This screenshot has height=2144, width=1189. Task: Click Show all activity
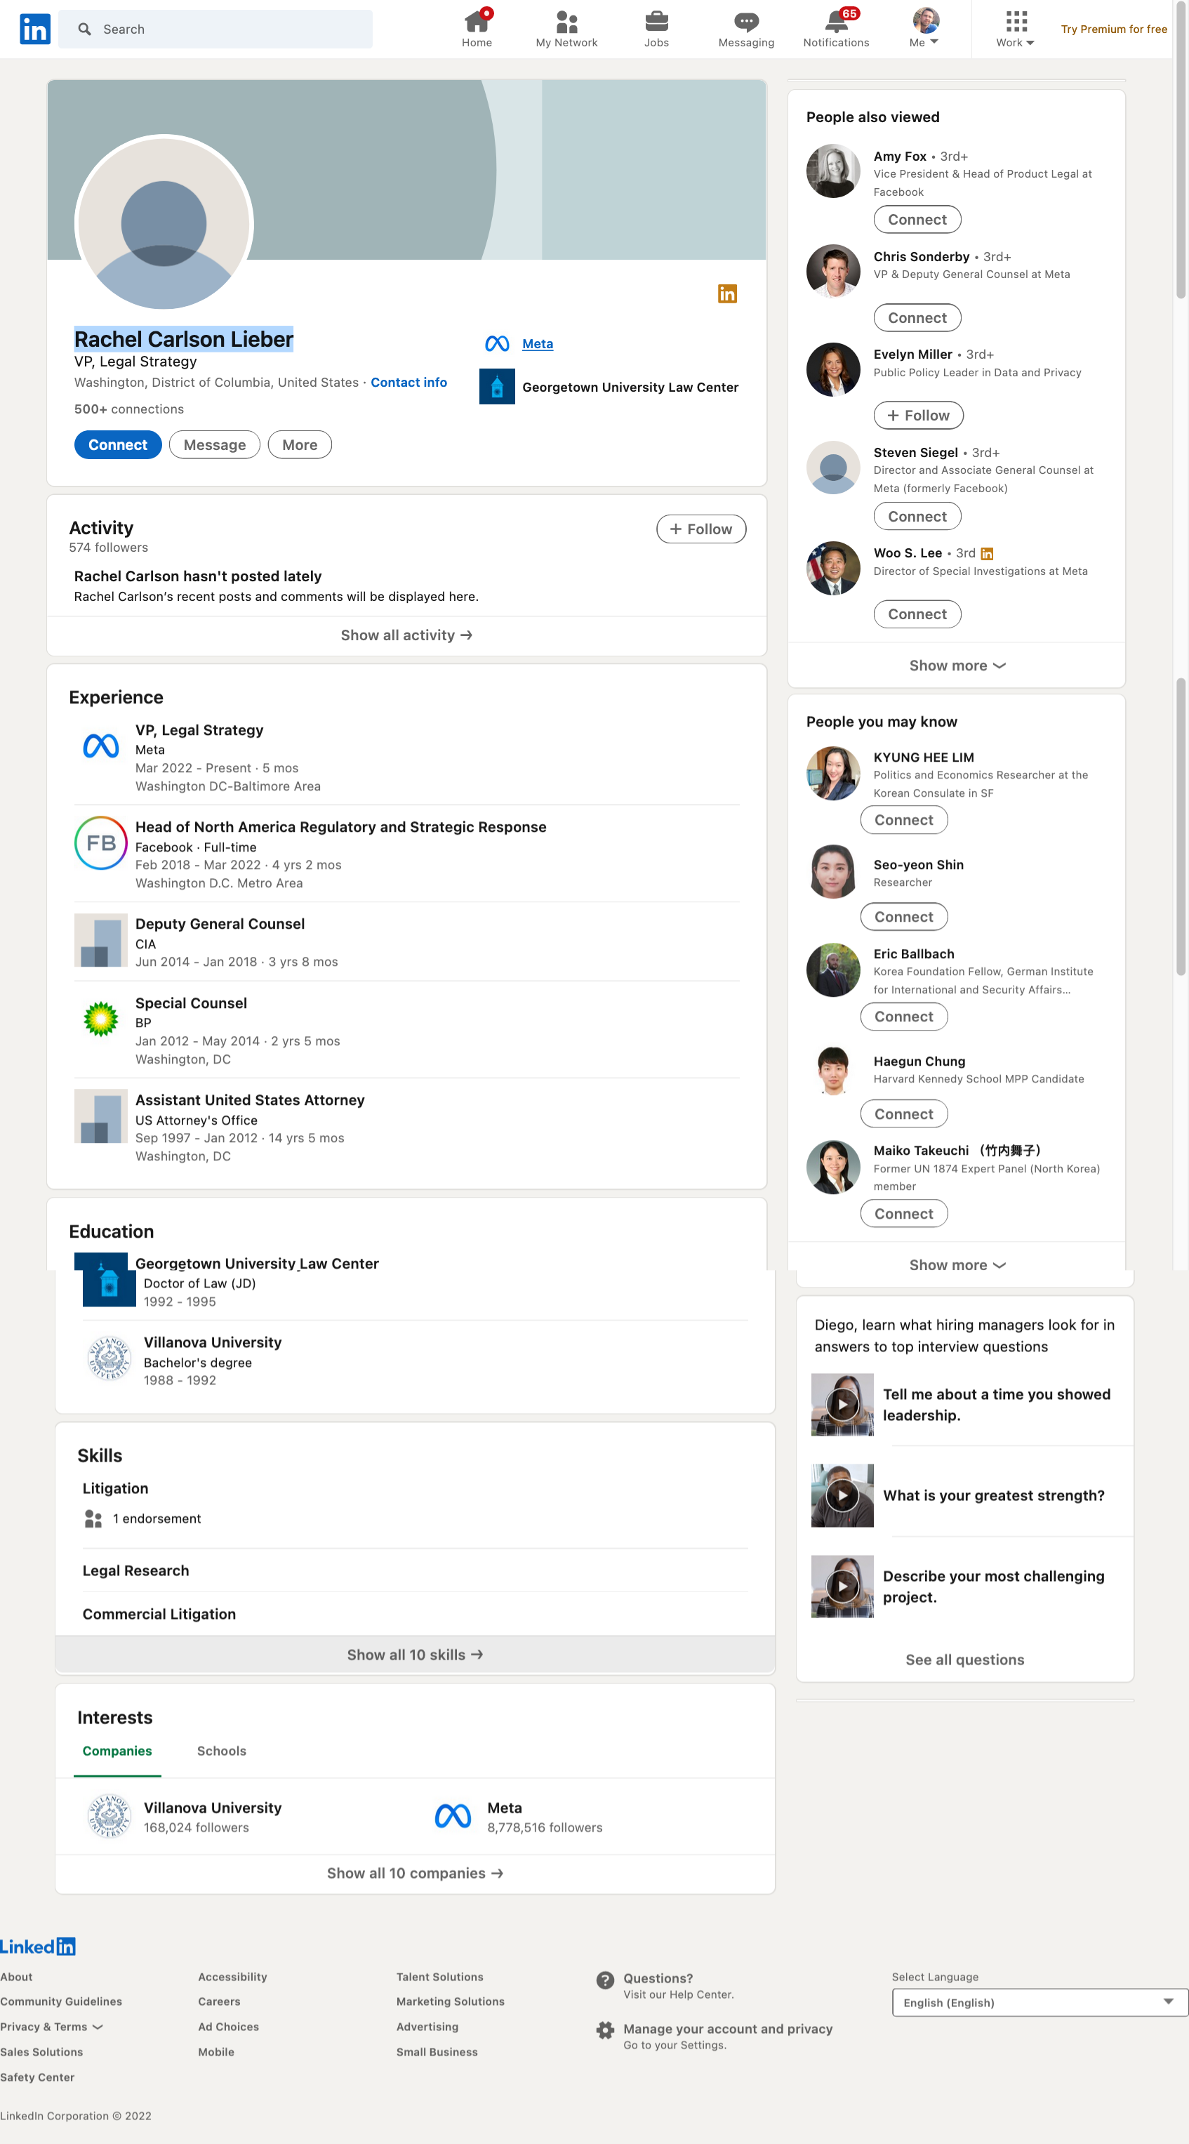(407, 636)
